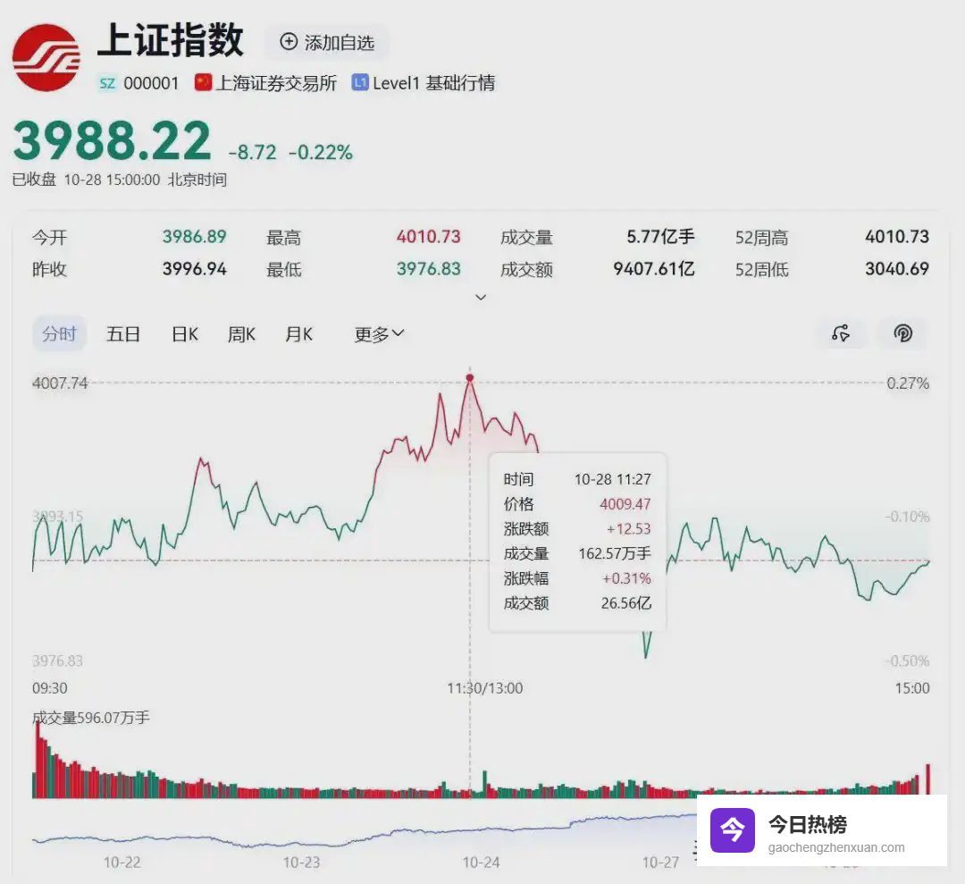Show the 周K weekly candlestick chart
The width and height of the screenshot is (965, 884).
click(x=241, y=334)
